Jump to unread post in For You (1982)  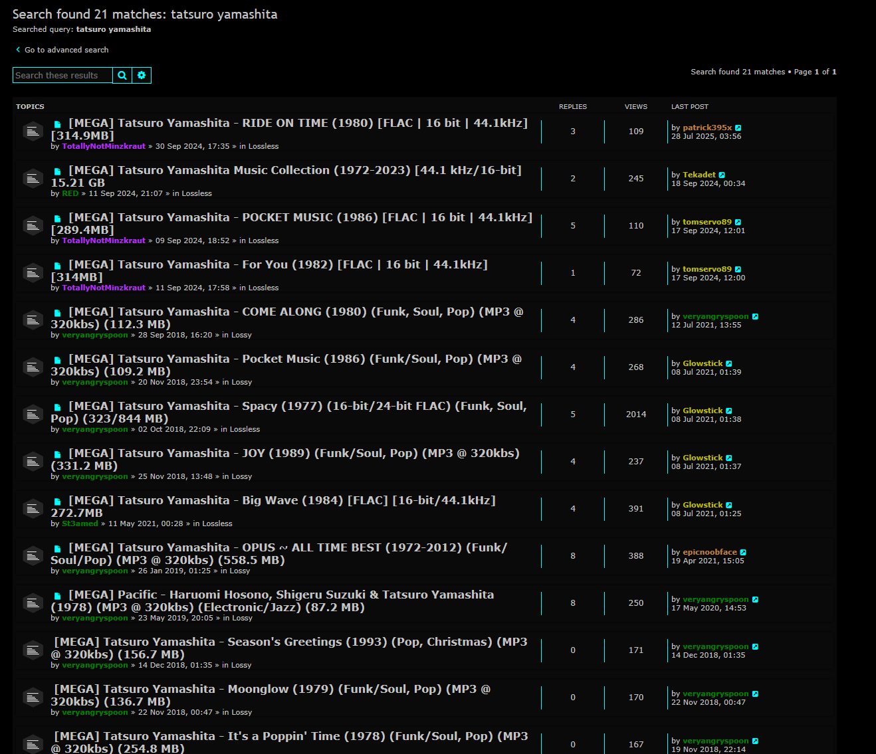coord(58,266)
